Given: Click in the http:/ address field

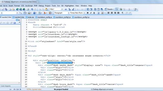Looking at the screenshot, I should pos(55,9).
